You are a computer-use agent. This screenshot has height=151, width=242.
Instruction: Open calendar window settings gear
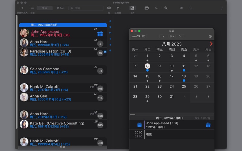210,36
